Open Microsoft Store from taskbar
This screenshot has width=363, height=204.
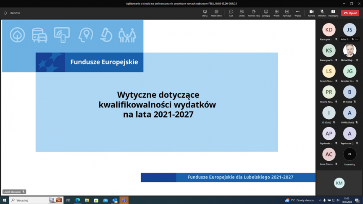pyautogui.click(x=96, y=200)
